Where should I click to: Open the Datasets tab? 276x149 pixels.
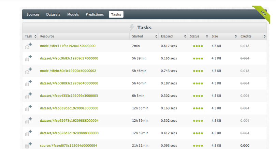[x=53, y=14]
